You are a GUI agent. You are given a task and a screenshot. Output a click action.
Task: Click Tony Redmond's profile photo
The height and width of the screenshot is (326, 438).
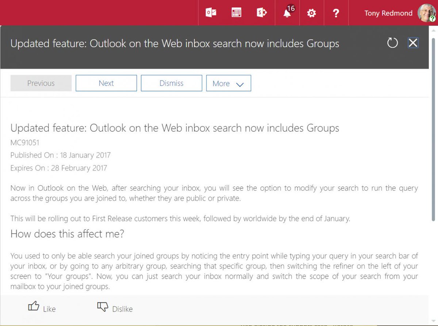point(426,13)
